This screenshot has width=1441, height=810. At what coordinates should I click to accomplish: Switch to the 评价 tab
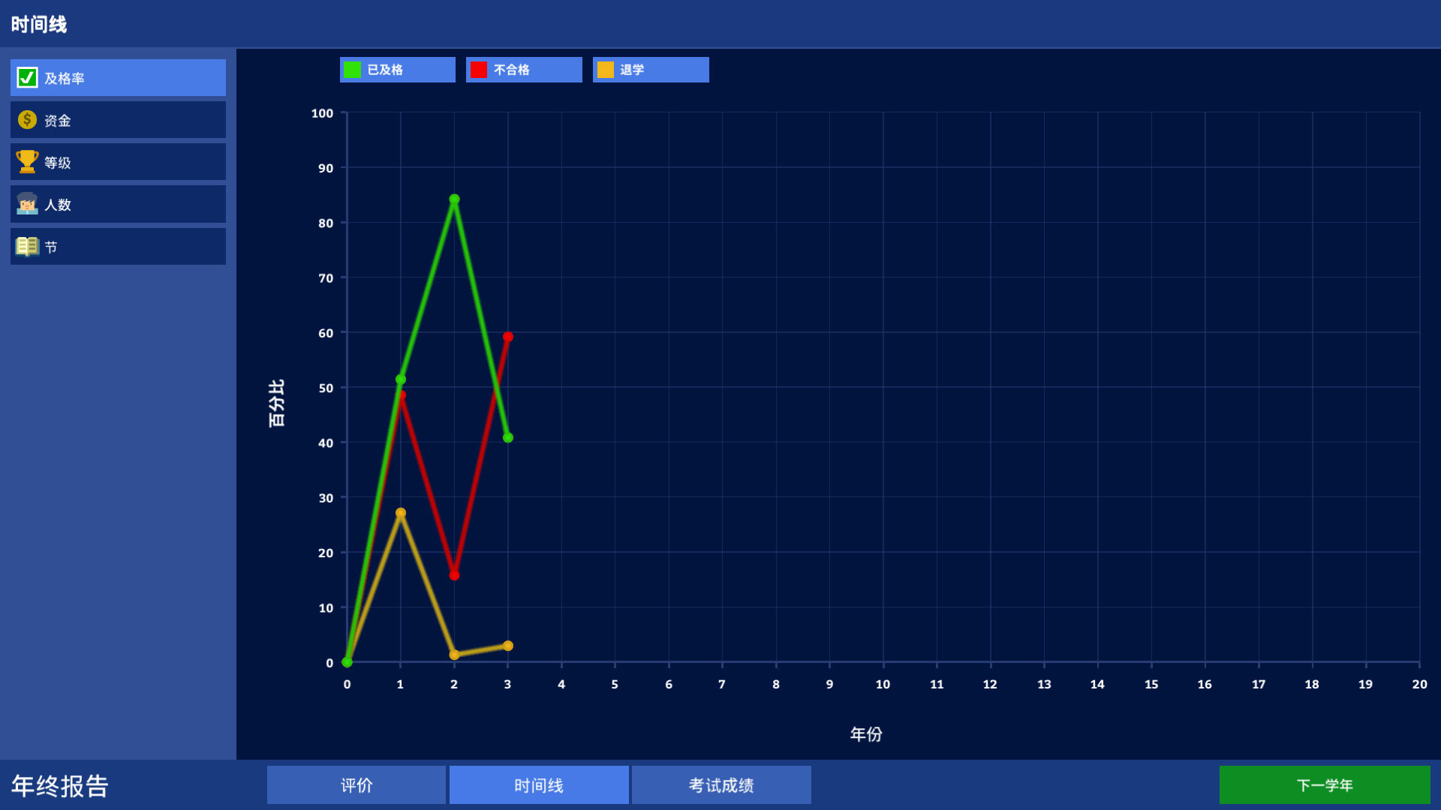pos(356,784)
